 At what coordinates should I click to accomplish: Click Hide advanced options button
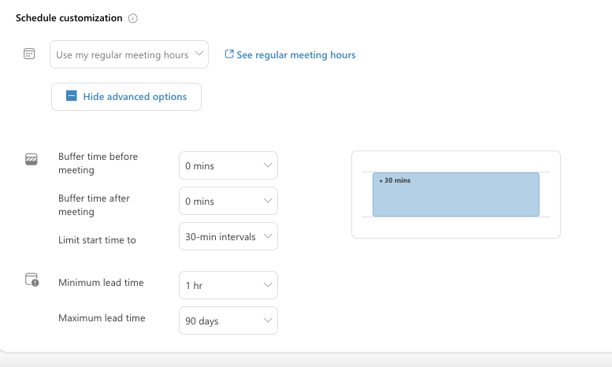127,97
